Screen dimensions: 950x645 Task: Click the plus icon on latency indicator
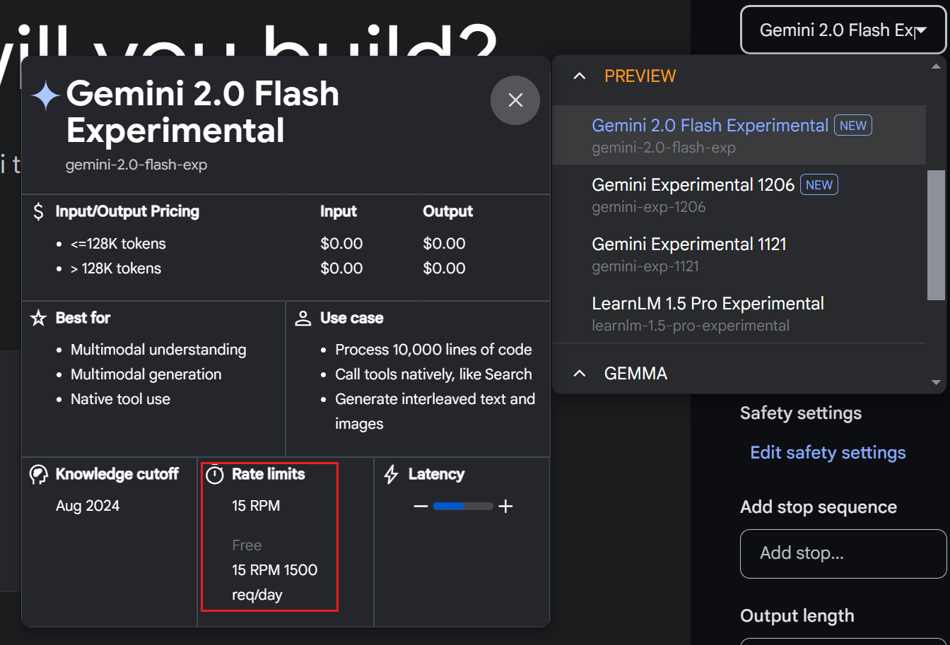click(505, 506)
